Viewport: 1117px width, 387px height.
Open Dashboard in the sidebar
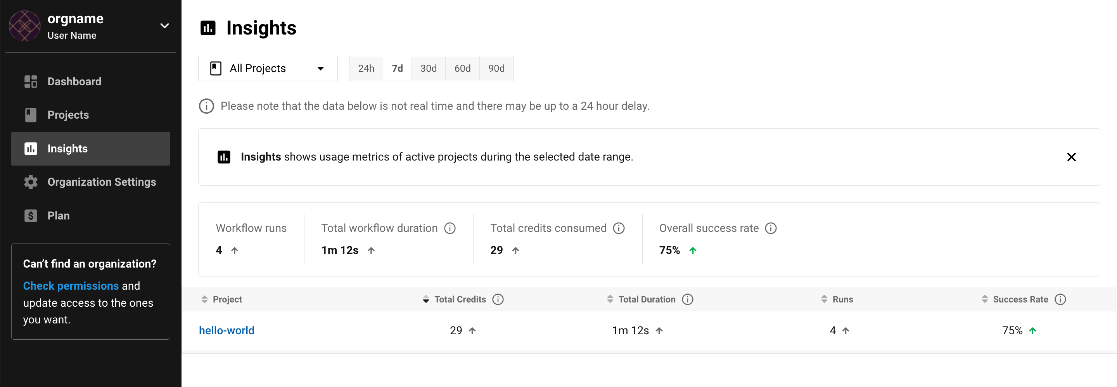click(91, 81)
